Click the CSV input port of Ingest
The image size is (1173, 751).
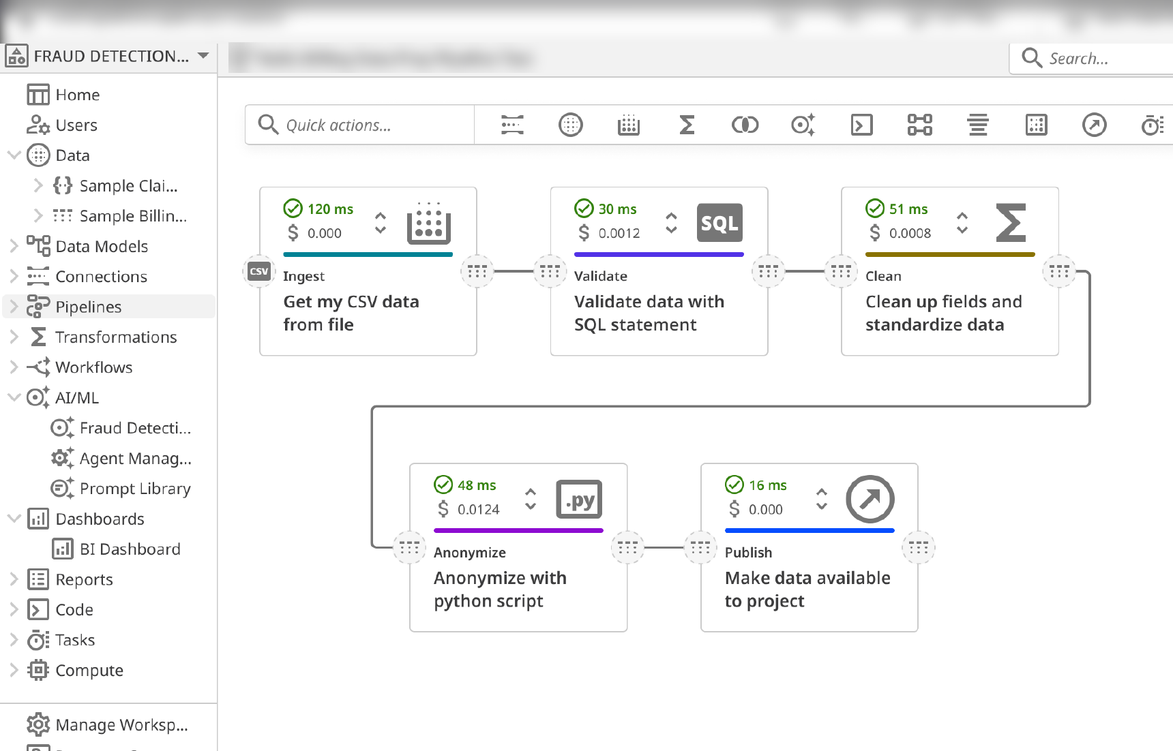259,271
